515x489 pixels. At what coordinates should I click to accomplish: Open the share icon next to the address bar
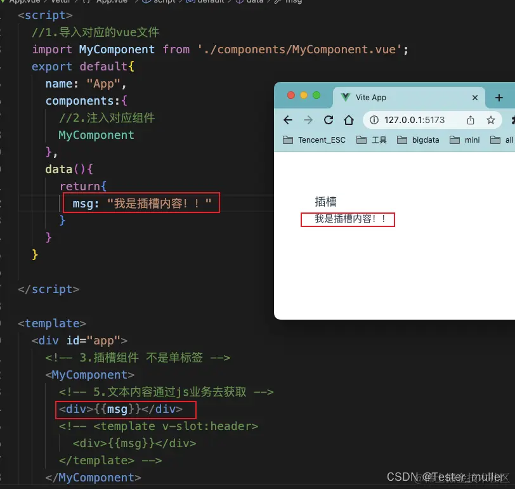pos(471,120)
